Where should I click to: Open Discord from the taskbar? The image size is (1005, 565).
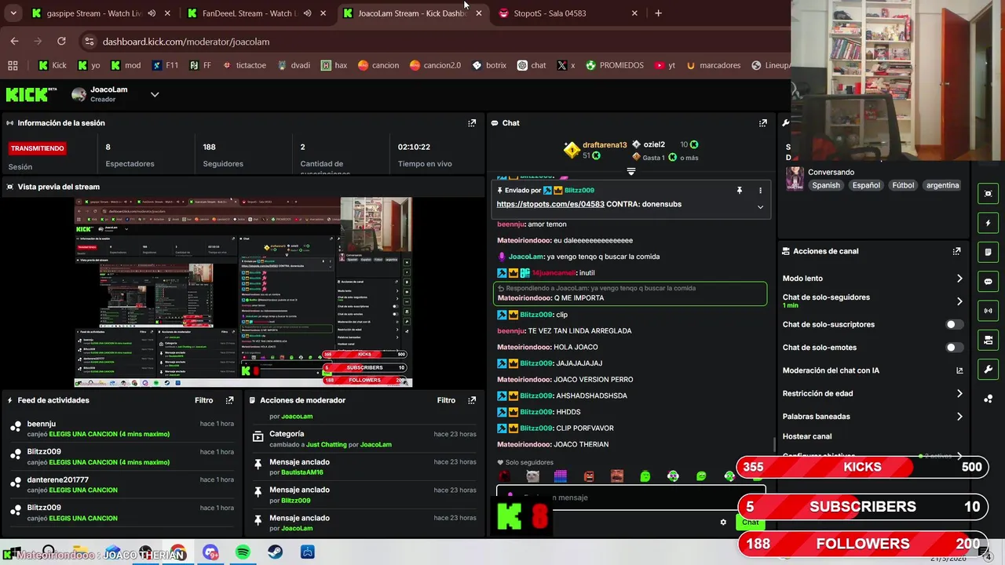pyautogui.click(x=210, y=552)
